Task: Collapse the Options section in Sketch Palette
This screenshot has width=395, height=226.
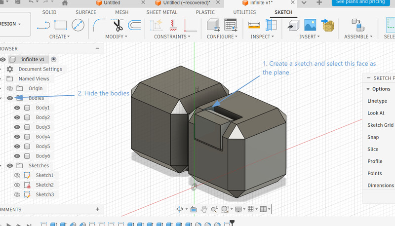Action: [x=368, y=89]
